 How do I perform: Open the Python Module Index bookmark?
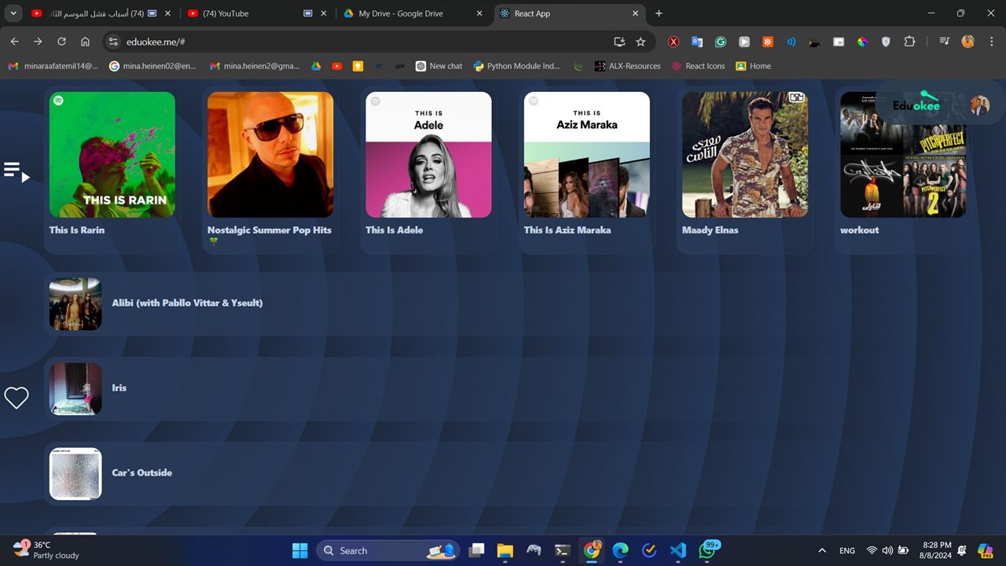(517, 66)
